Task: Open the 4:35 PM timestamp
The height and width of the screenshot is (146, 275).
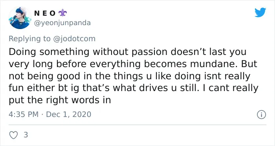Action: pos(24,115)
